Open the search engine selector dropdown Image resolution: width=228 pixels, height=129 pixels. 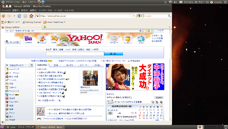tap(140, 16)
